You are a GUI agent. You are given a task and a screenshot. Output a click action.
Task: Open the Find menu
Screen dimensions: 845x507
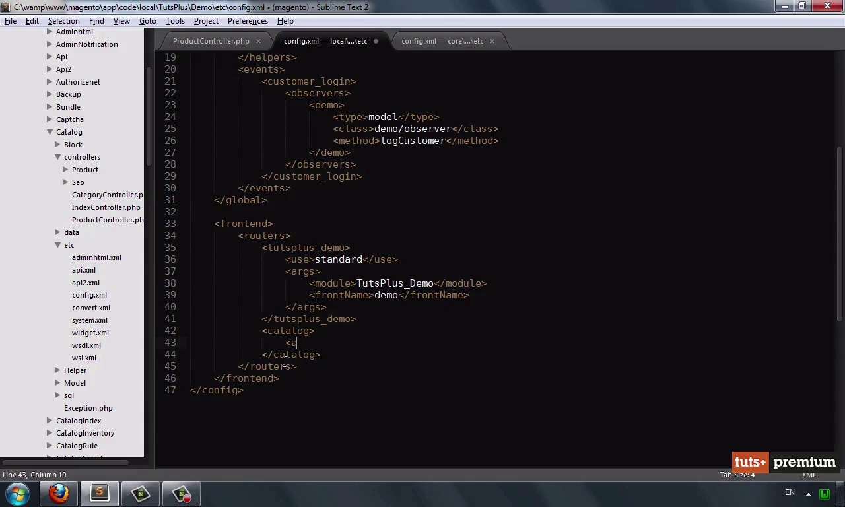96,21
